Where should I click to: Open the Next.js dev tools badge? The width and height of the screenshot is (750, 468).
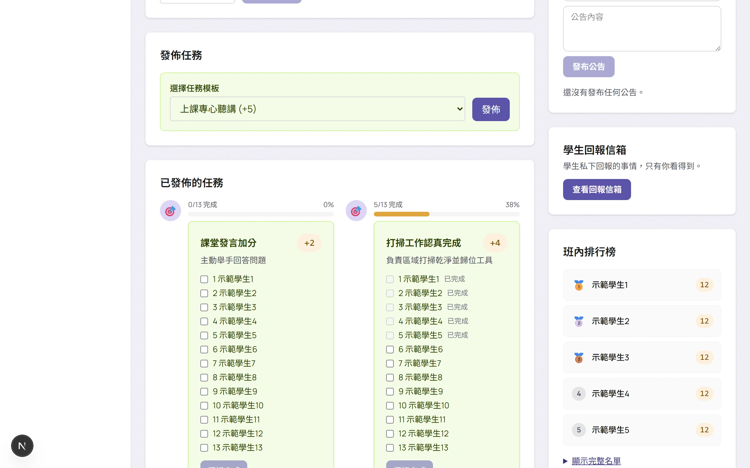(22, 446)
